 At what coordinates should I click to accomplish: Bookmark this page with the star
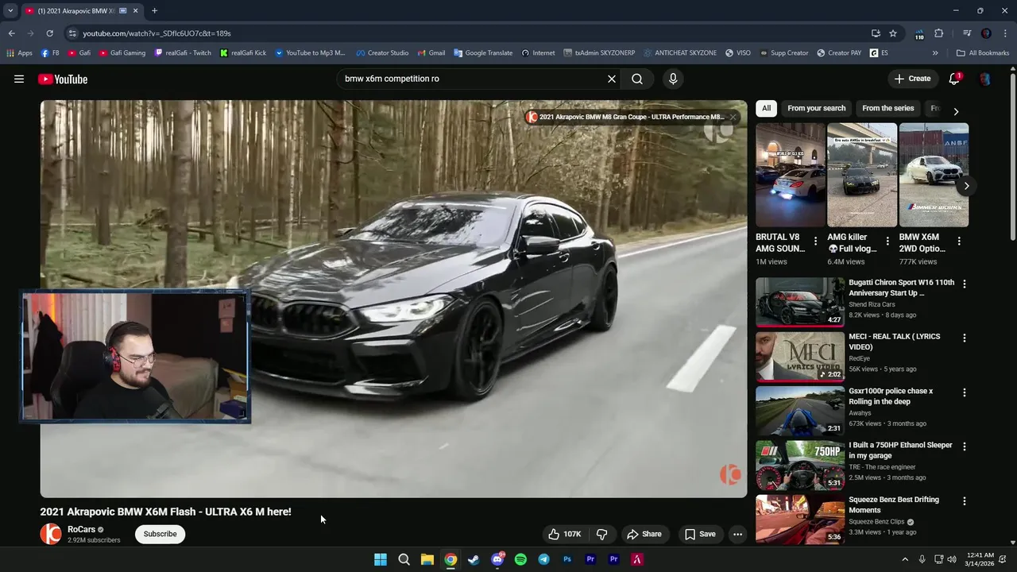(x=893, y=33)
